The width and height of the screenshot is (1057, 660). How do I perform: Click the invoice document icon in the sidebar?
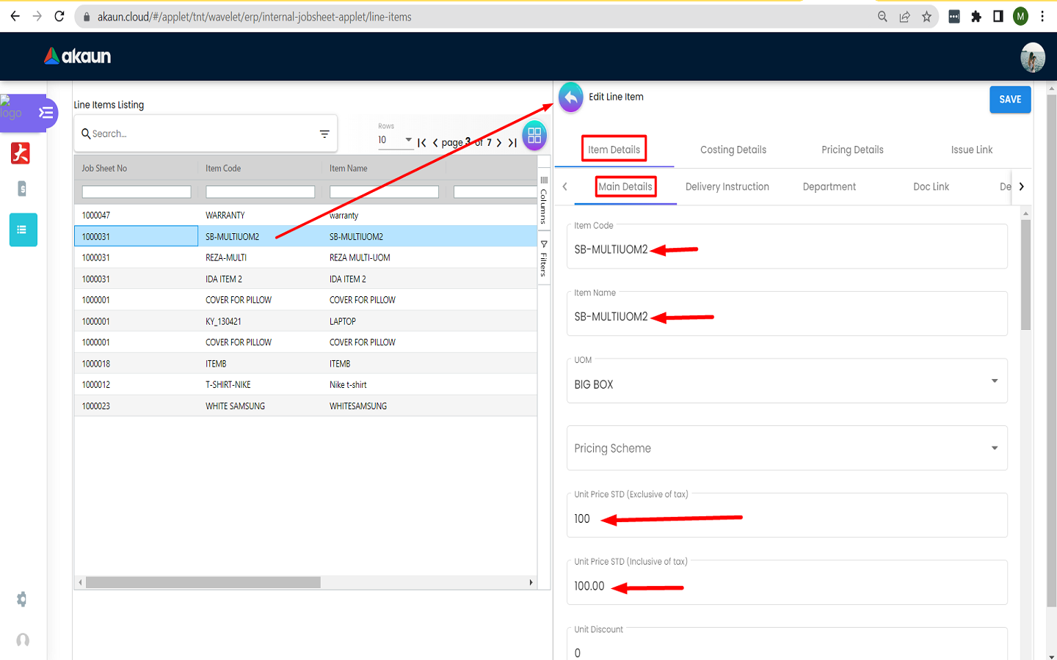tap(22, 189)
